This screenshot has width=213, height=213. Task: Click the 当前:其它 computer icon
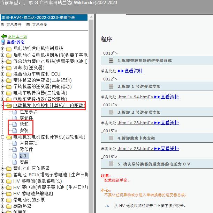point(3,42)
